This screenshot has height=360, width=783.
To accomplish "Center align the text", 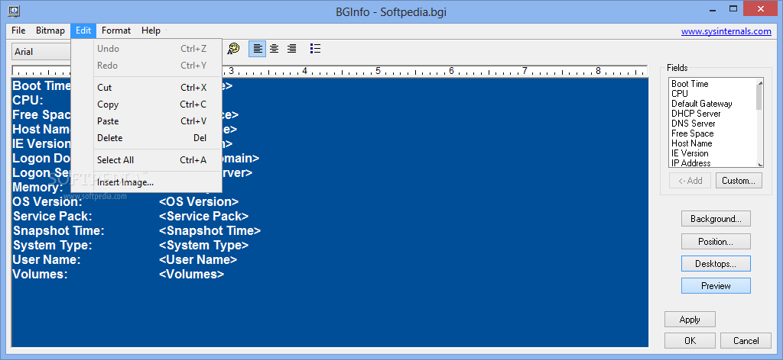I will [275, 48].
